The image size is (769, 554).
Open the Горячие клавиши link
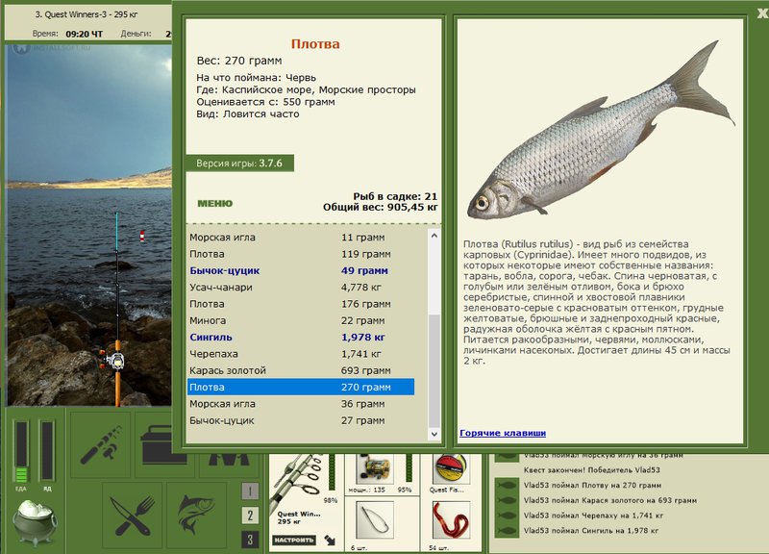coord(503,433)
